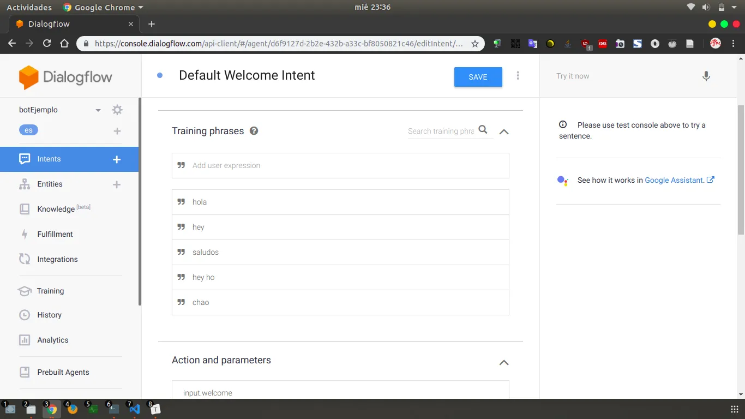Open agent settings with the gear icon

[x=117, y=109]
